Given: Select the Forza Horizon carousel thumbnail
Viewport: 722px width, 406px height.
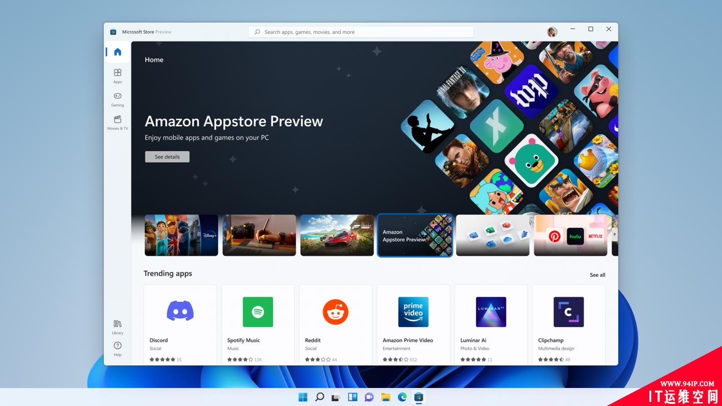Looking at the screenshot, I should (x=337, y=236).
